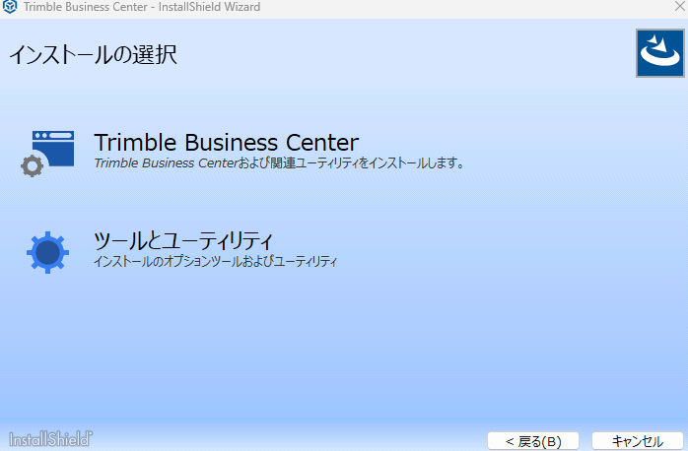This screenshot has height=451, width=688.
Task: Click the installer icon in the title bar
Action: tap(10, 8)
